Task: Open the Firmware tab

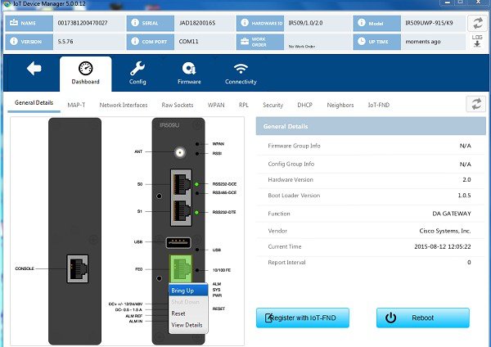Action: (189, 74)
